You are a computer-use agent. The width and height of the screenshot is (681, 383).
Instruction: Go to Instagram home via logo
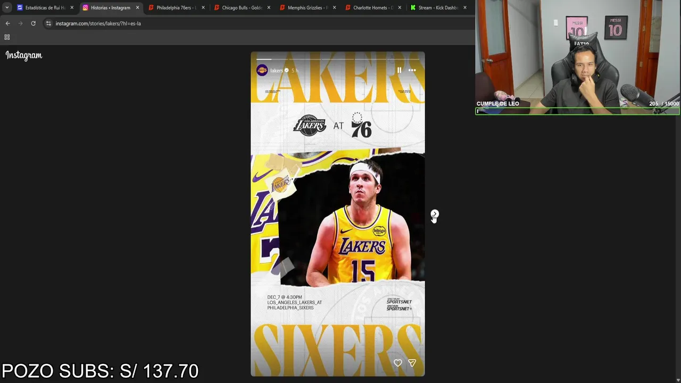[24, 55]
